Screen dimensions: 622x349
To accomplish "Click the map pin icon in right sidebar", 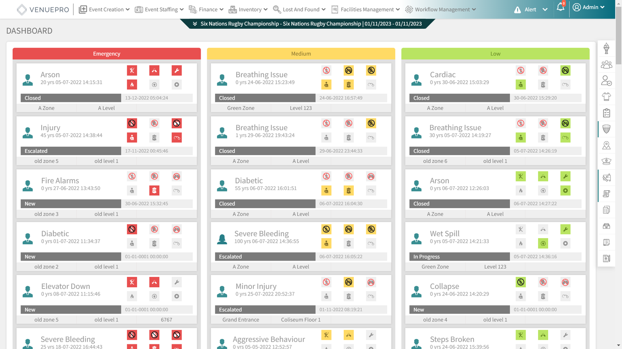I will (x=606, y=145).
